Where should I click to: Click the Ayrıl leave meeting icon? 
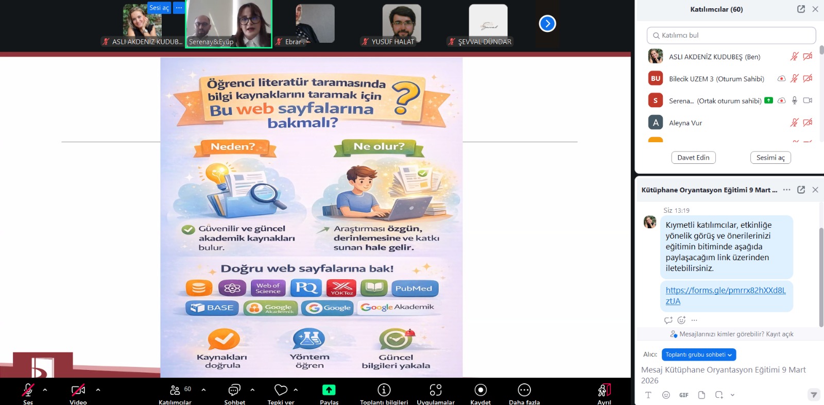coord(604,390)
